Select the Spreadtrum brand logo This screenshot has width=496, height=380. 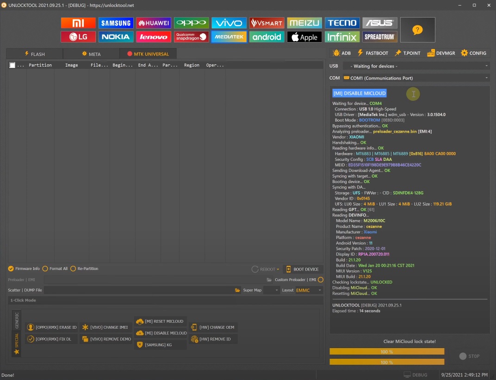[x=379, y=37]
